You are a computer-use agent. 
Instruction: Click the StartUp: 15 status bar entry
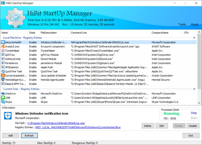(x=9, y=143)
